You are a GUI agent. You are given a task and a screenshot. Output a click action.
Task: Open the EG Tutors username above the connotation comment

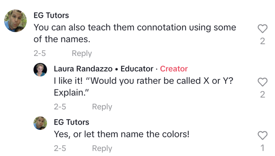coord(51,15)
